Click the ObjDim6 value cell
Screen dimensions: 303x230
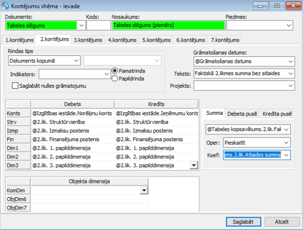89,199
